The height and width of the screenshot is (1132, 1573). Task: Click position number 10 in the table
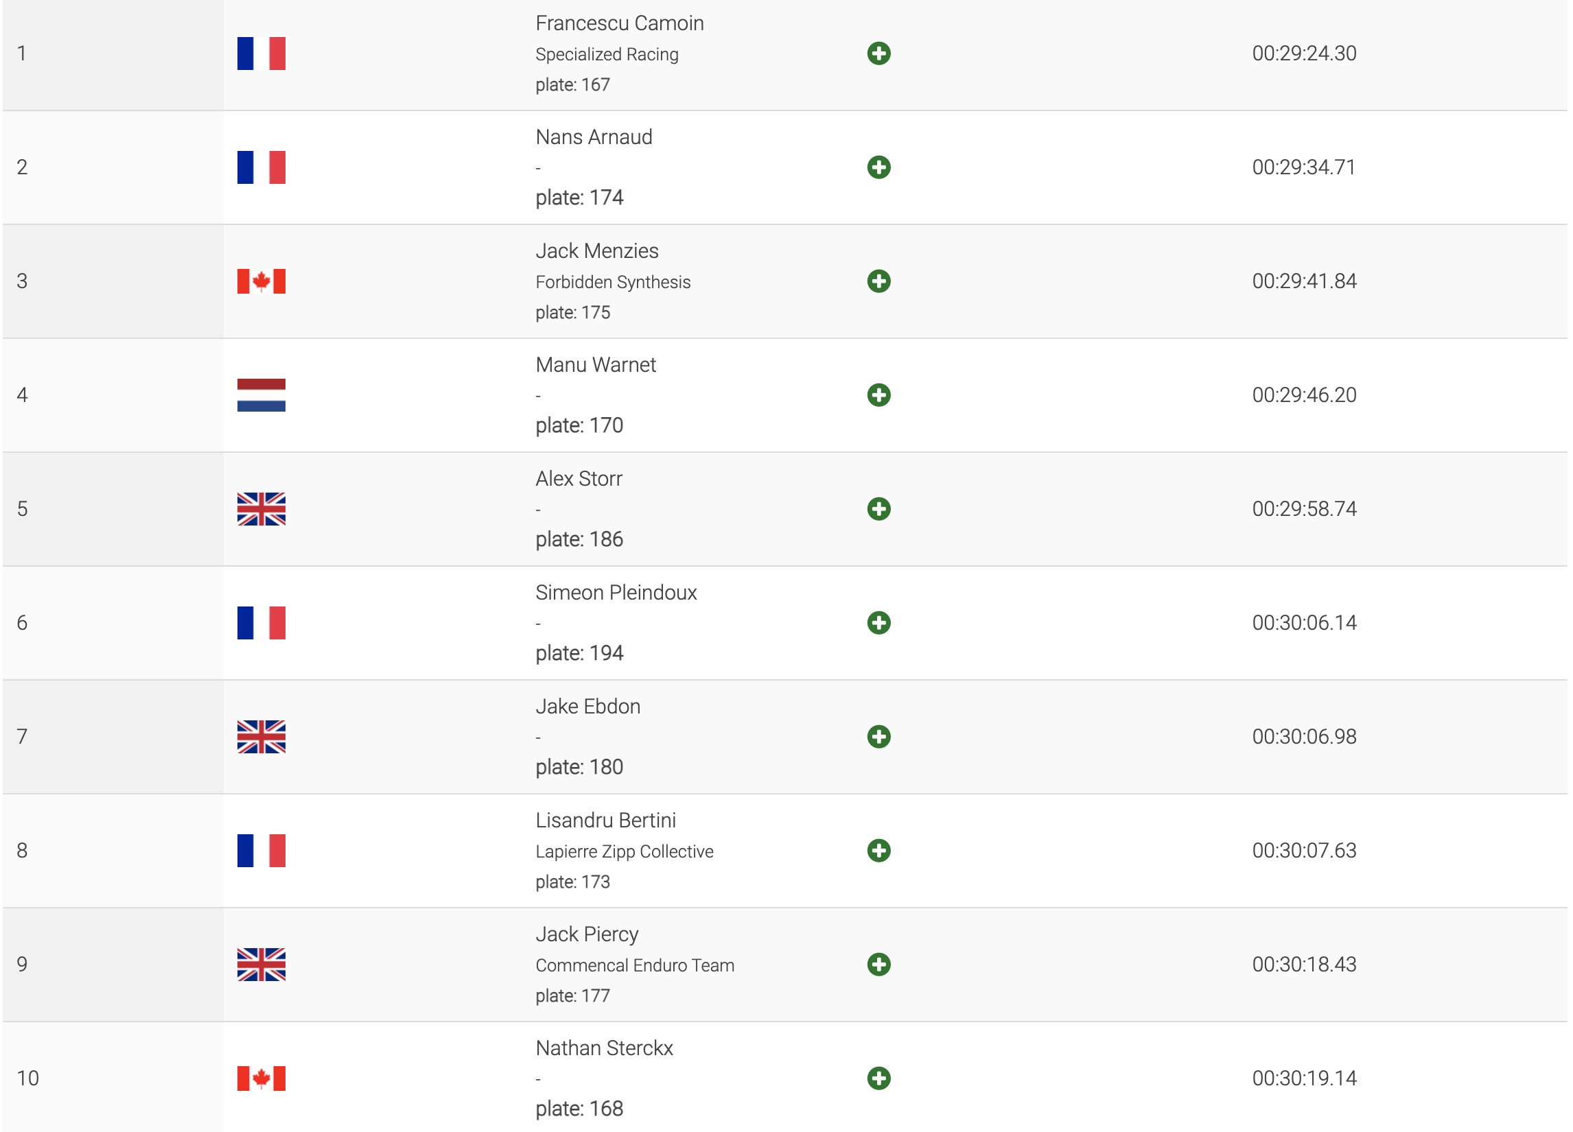pos(27,1078)
